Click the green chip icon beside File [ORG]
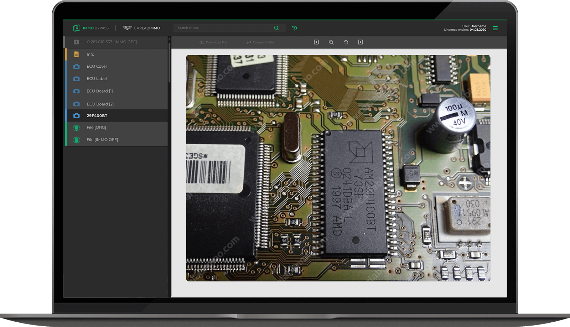570x327 pixels. click(x=76, y=128)
